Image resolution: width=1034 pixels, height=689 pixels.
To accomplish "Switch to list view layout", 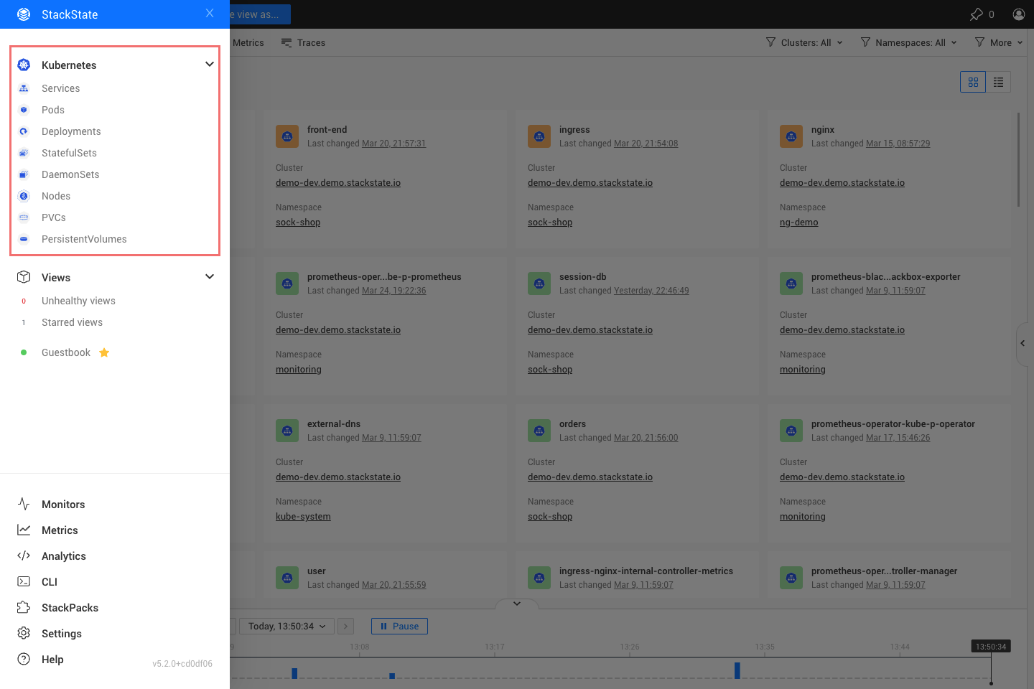I will click(998, 83).
